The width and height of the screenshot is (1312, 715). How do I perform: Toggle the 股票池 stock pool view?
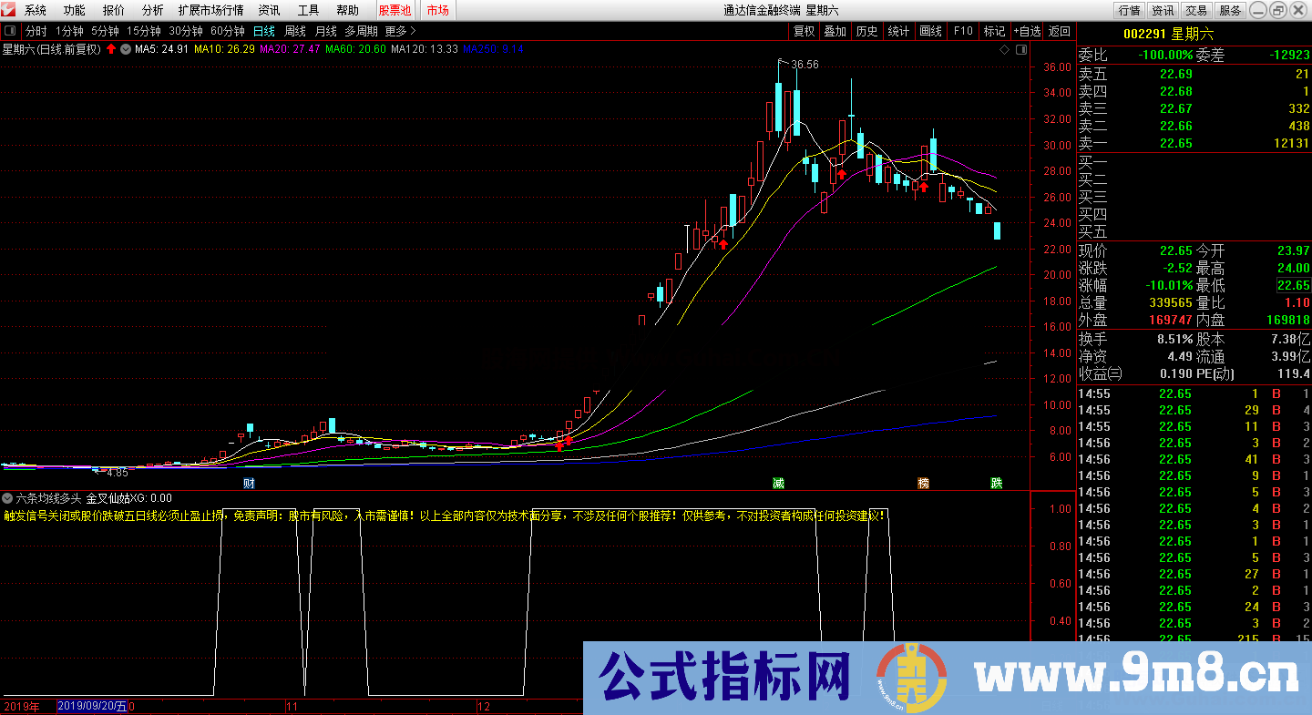[394, 11]
